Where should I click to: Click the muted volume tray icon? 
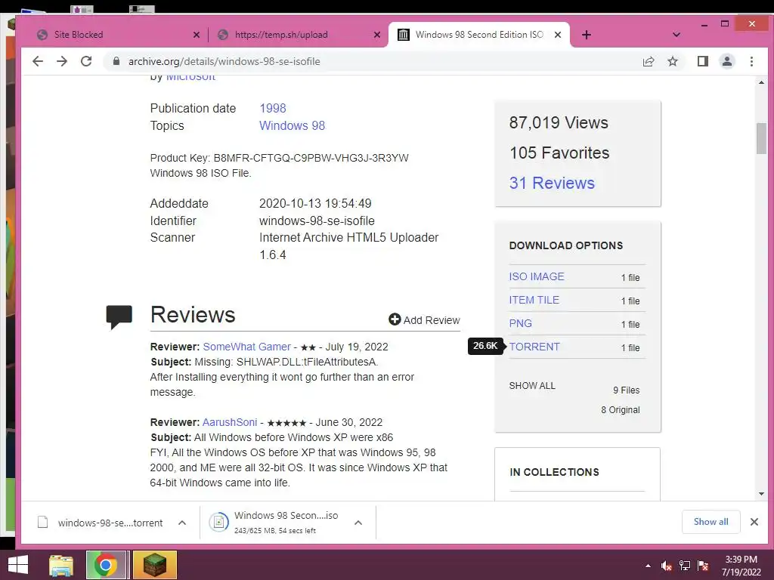pos(667,566)
